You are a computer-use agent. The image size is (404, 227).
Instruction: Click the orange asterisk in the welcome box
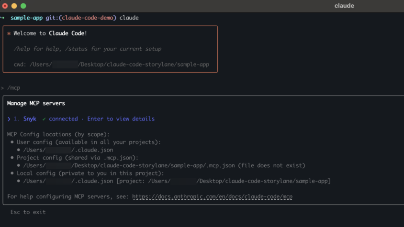pyautogui.click(x=9, y=33)
